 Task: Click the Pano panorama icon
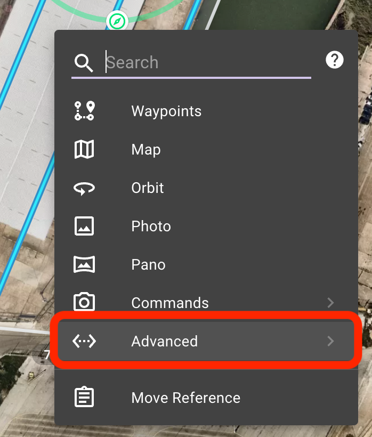pyautogui.click(x=84, y=264)
